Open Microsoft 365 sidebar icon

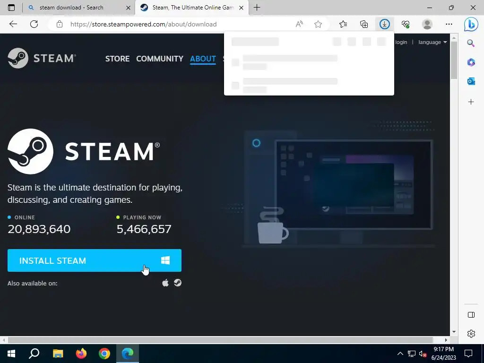(x=471, y=62)
